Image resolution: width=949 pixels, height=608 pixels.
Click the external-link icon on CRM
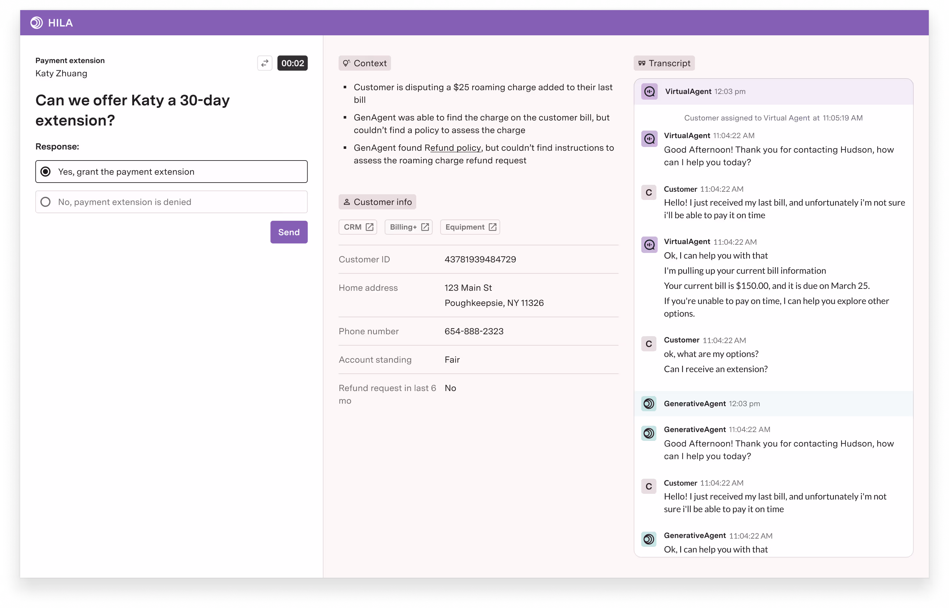tap(370, 227)
